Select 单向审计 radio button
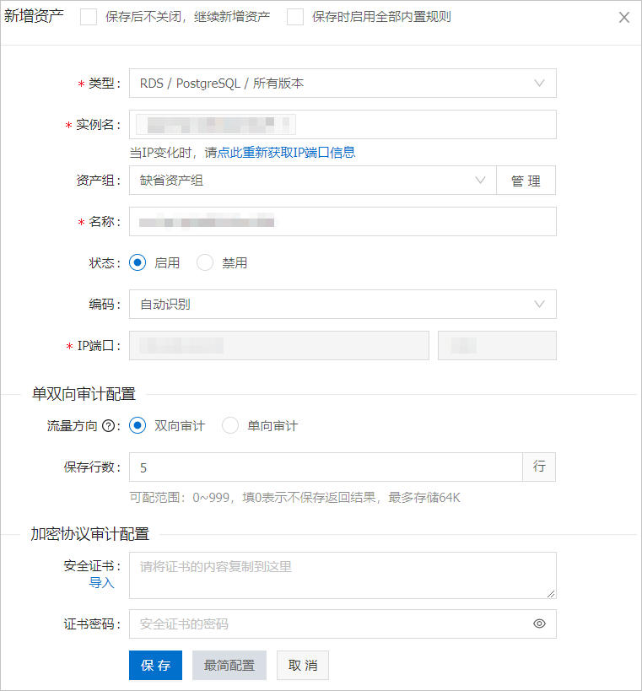 tap(230, 426)
